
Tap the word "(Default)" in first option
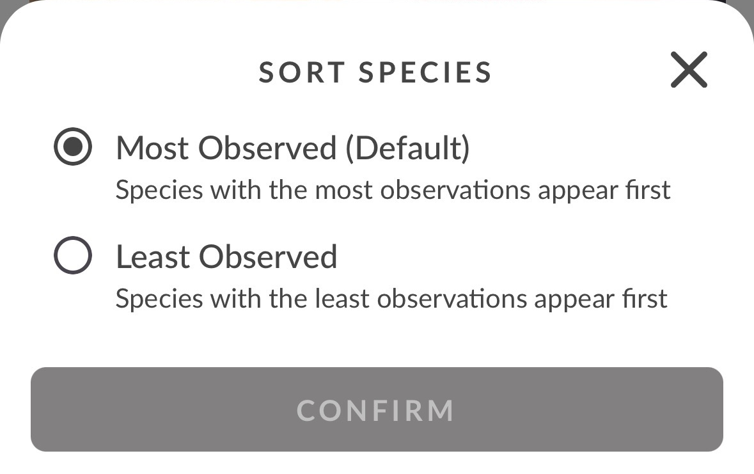pyautogui.click(x=408, y=148)
